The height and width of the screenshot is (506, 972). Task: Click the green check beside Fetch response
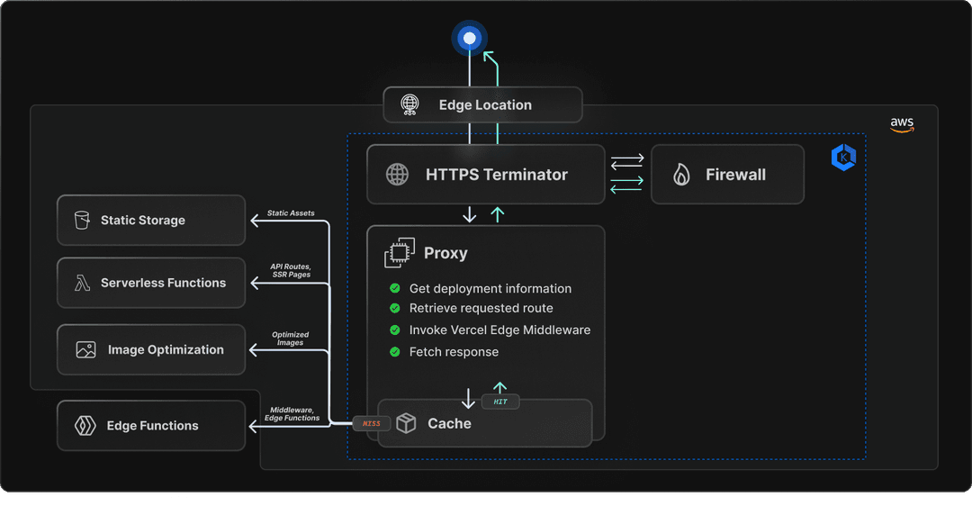395,352
